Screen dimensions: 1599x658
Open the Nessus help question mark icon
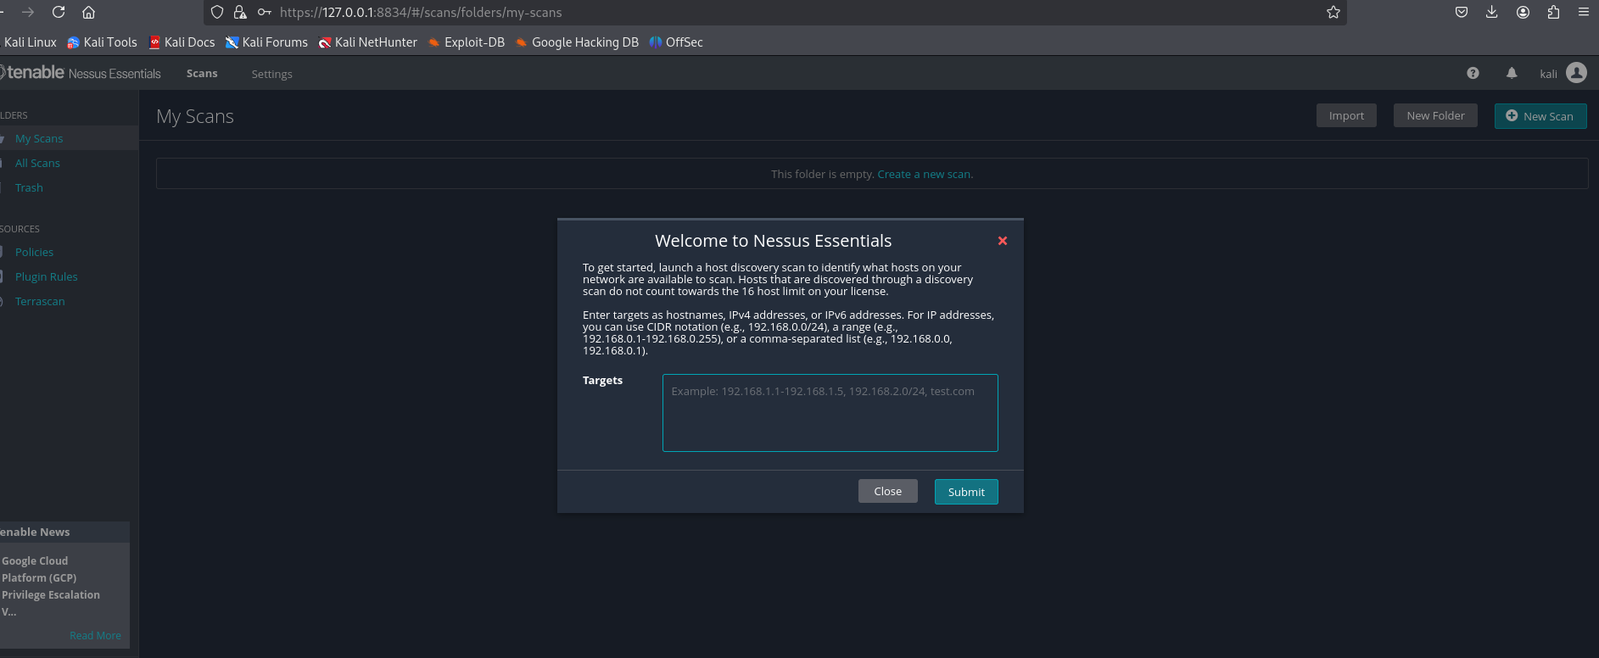(x=1473, y=73)
